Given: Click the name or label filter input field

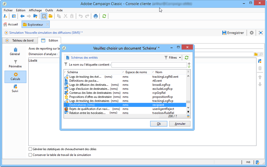Looking at the screenshot, I should pos(149,65).
